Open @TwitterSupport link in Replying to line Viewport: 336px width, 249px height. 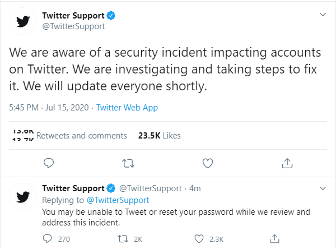118,200
